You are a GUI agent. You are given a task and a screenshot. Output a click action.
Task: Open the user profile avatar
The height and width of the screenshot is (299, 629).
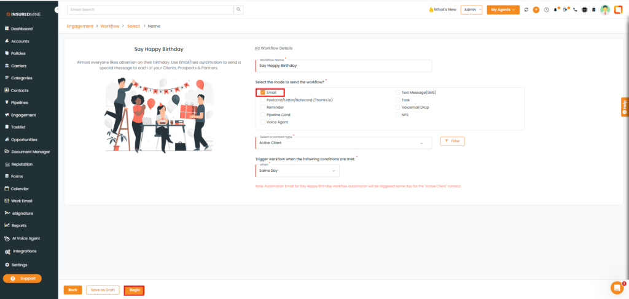(x=605, y=10)
